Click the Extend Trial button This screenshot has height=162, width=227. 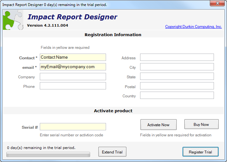112,152
